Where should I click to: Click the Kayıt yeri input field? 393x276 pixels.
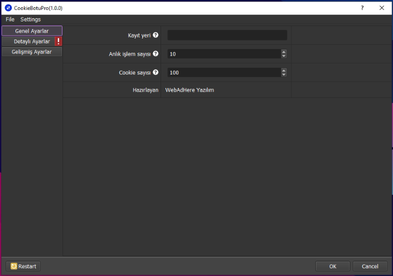(227, 35)
